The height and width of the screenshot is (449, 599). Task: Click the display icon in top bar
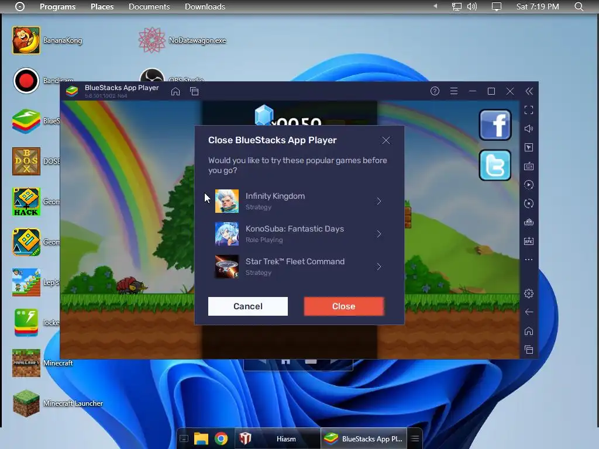(x=497, y=6)
